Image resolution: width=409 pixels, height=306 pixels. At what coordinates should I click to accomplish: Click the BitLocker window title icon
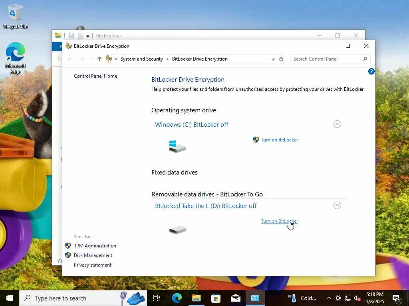click(69, 46)
